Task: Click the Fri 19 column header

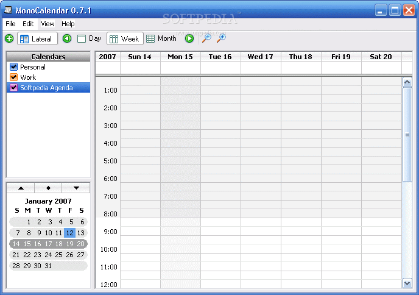Action: coord(341,57)
